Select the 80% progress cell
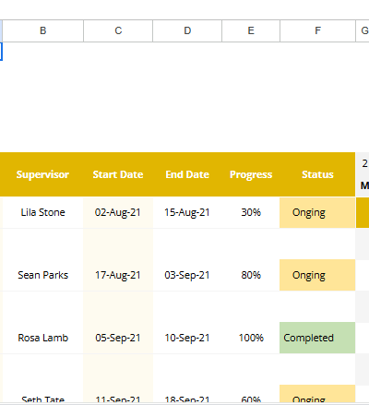This screenshot has height=405, width=369. pos(251,275)
